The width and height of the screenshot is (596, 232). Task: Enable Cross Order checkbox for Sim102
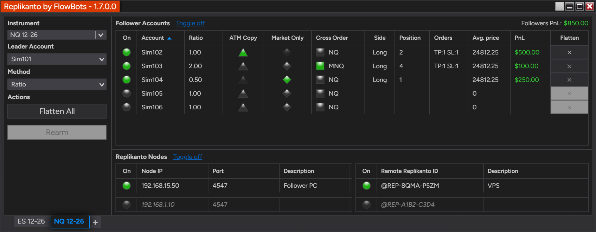click(320, 52)
